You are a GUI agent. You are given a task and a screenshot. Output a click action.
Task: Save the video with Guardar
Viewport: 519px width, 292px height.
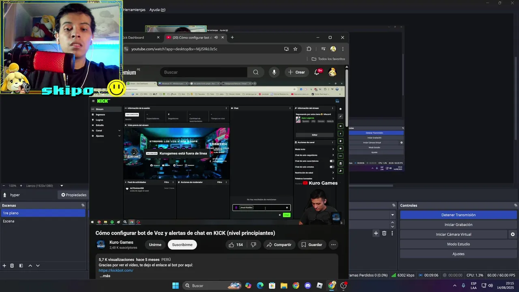pyautogui.click(x=311, y=245)
